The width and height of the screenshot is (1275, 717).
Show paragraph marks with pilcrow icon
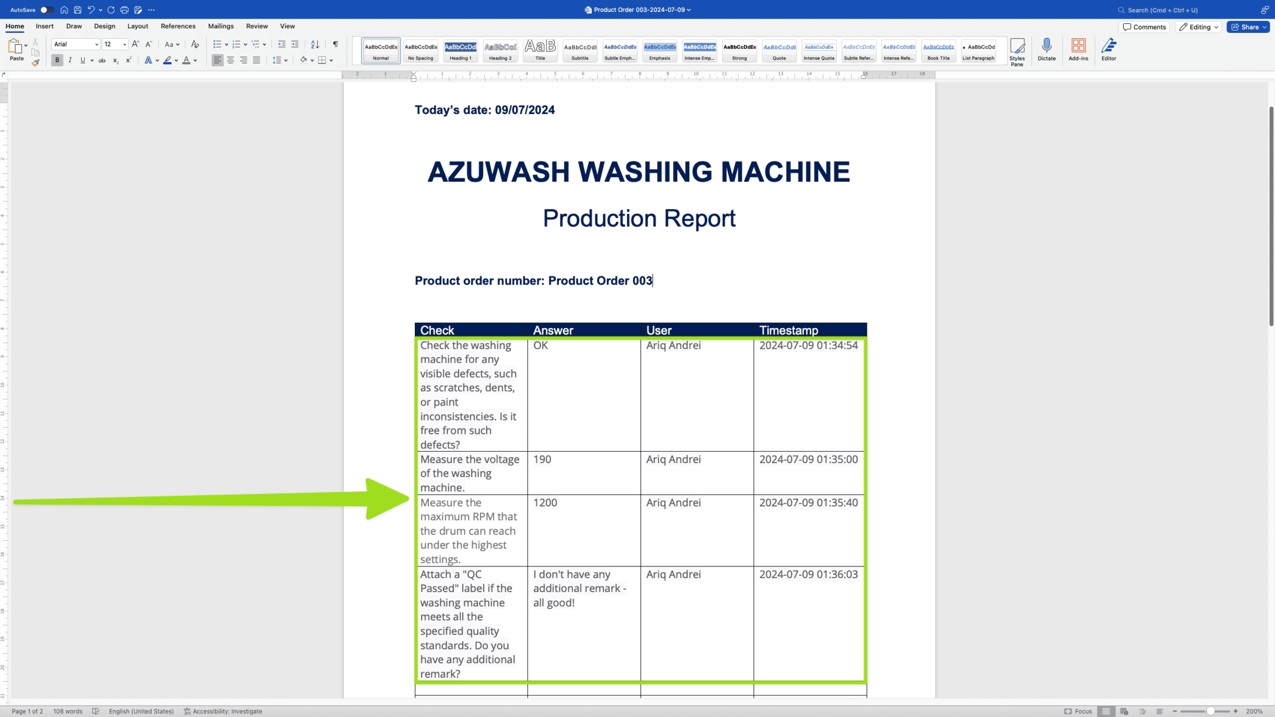pos(335,44)
